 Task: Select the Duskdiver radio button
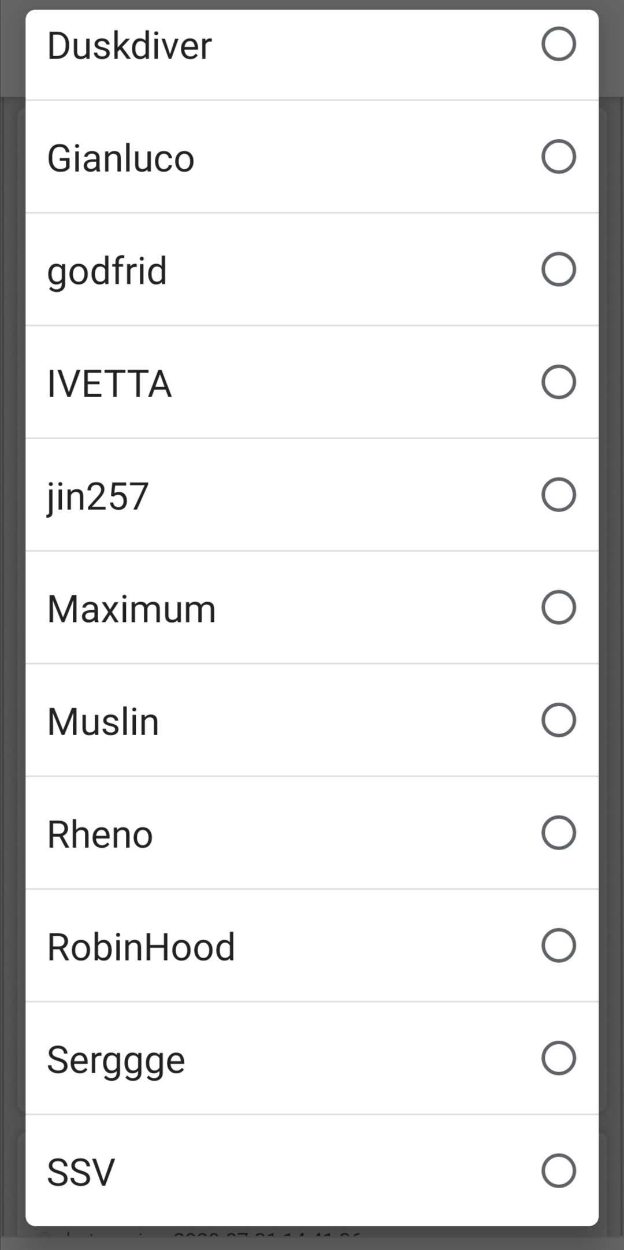click(x=558, y=44)
